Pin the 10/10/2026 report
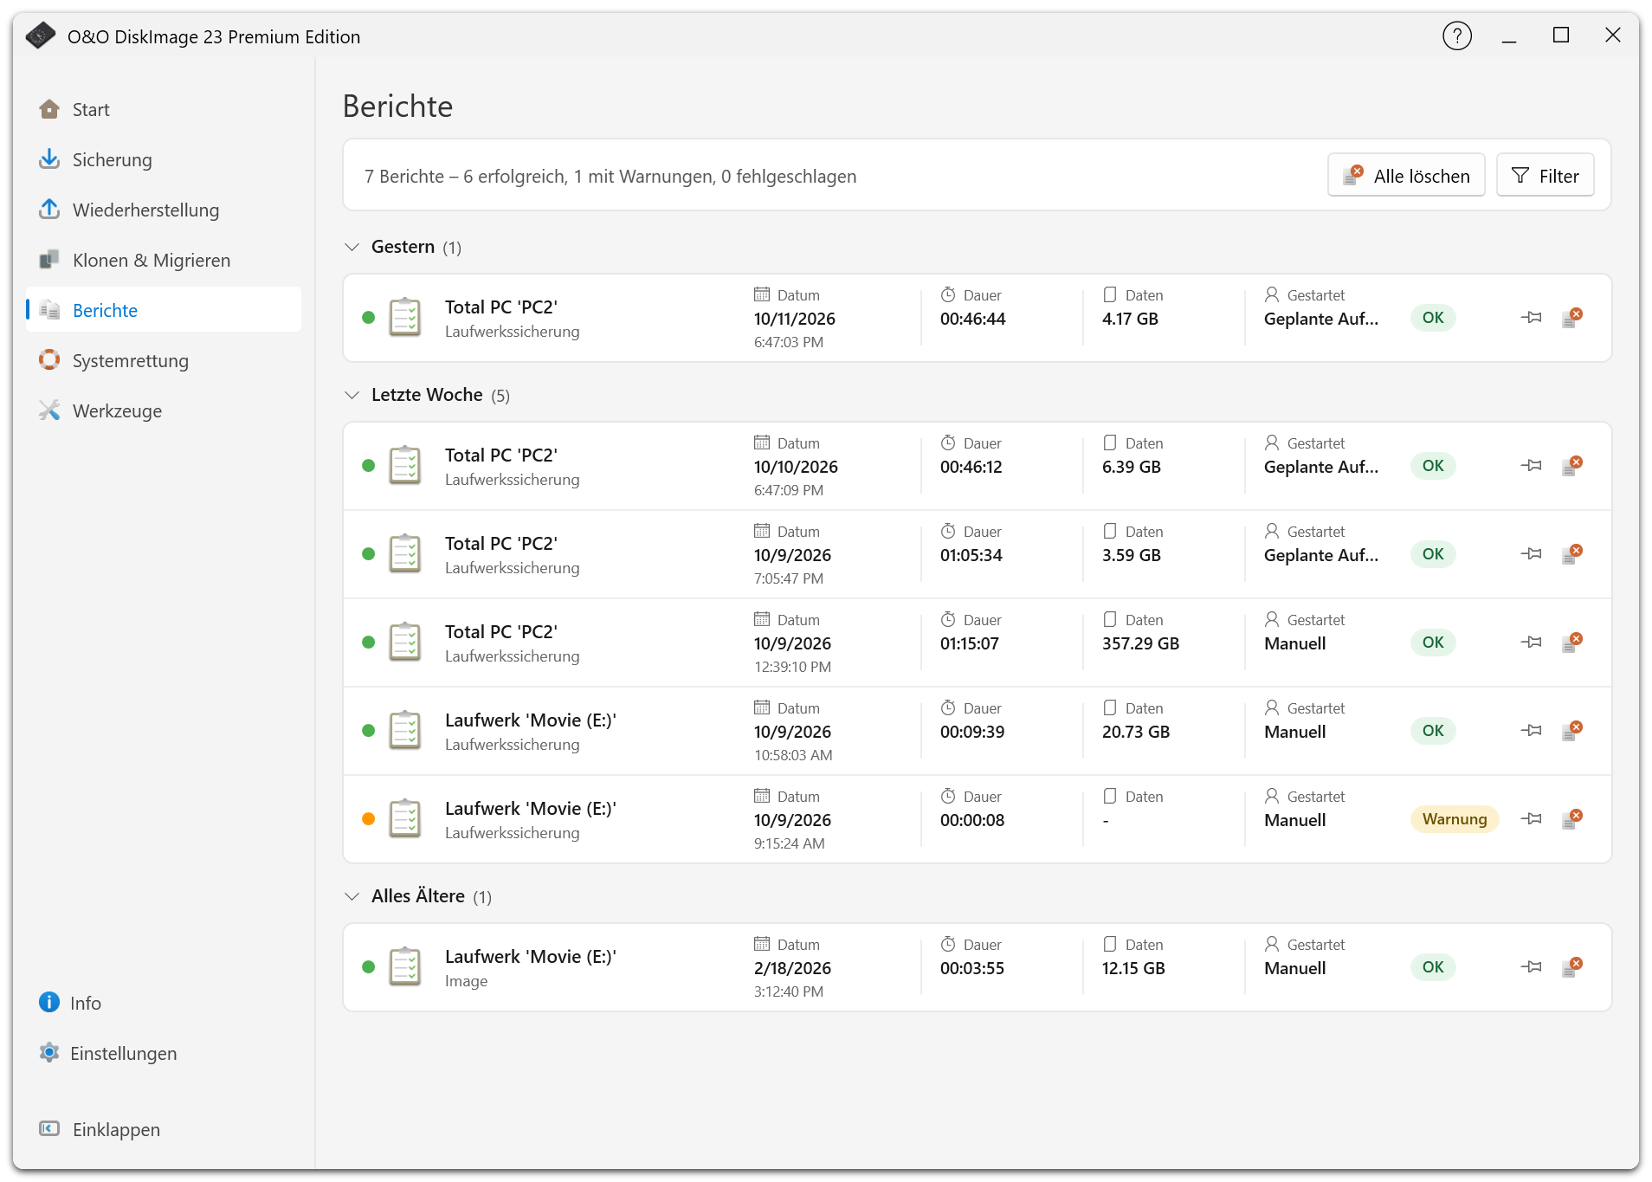The image size is (1652, 1182). point(1532,466)
